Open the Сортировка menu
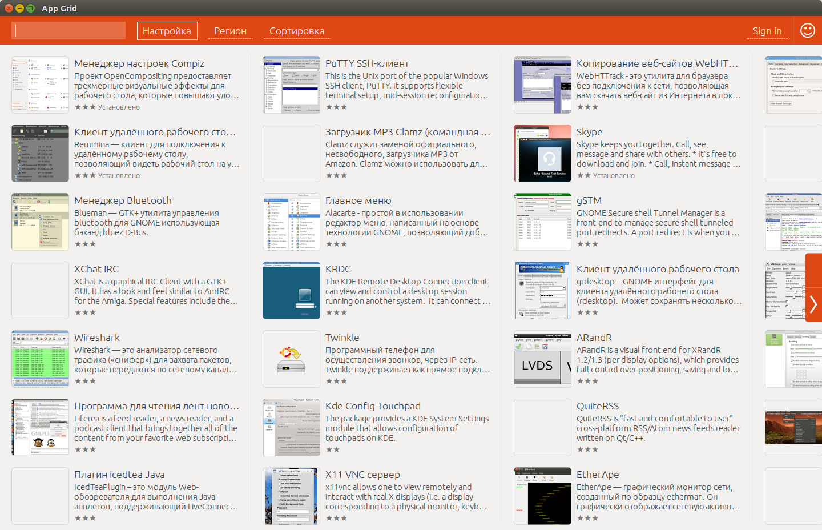This screenshot has width=822, height=530. coord(297,31)
